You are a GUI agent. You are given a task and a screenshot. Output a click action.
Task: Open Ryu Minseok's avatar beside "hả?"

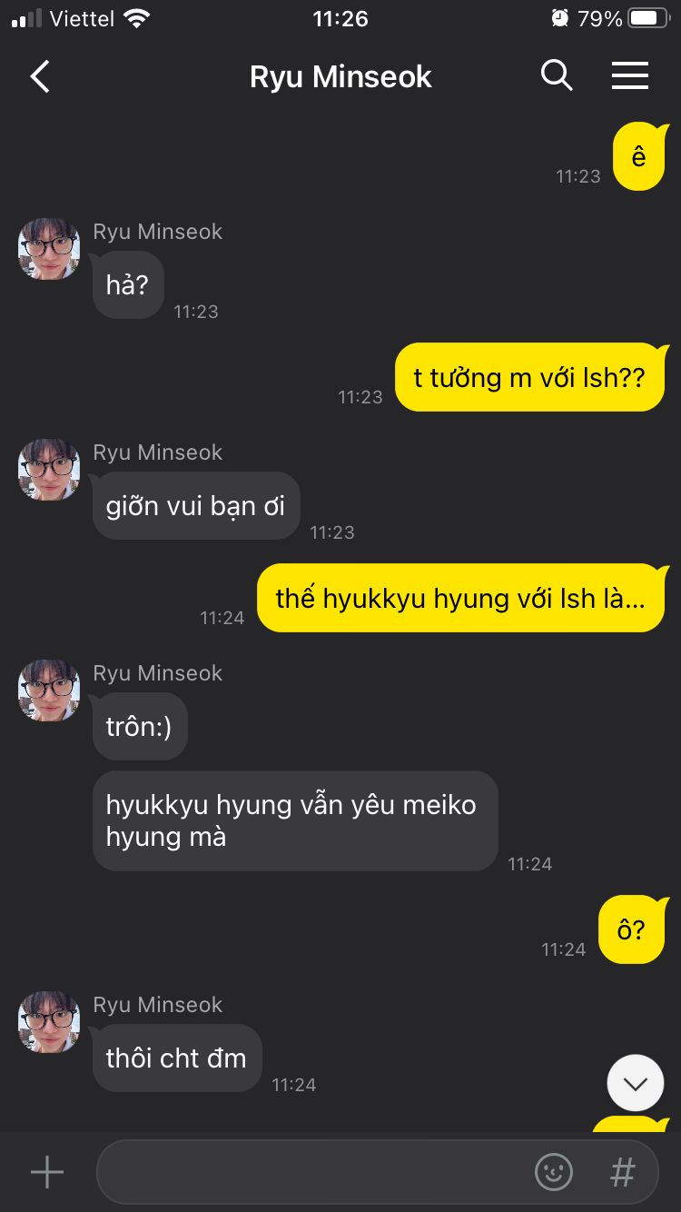coord(49,249)
